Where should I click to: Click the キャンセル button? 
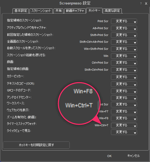coord(133,156)
